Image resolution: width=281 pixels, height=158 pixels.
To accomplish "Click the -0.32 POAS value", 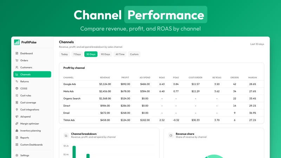I will tap(176, 120).
